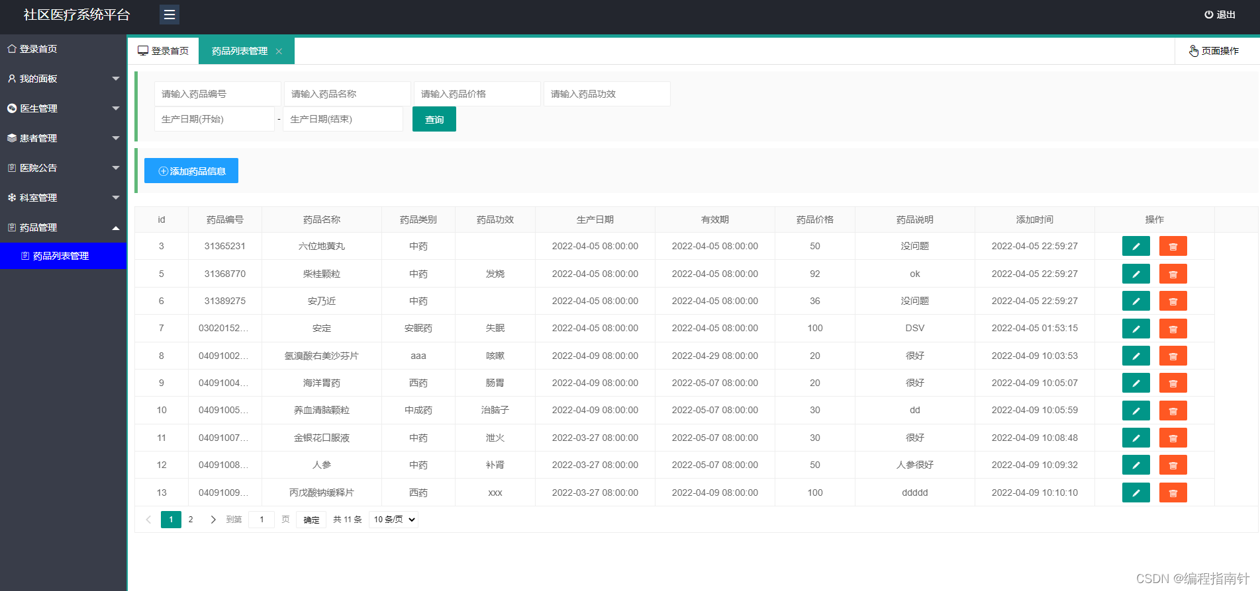Select 药品列表管理 in the sidebar

coord(63,256)
